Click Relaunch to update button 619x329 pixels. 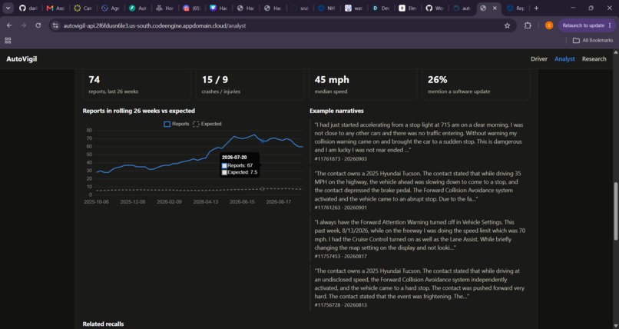583,25
